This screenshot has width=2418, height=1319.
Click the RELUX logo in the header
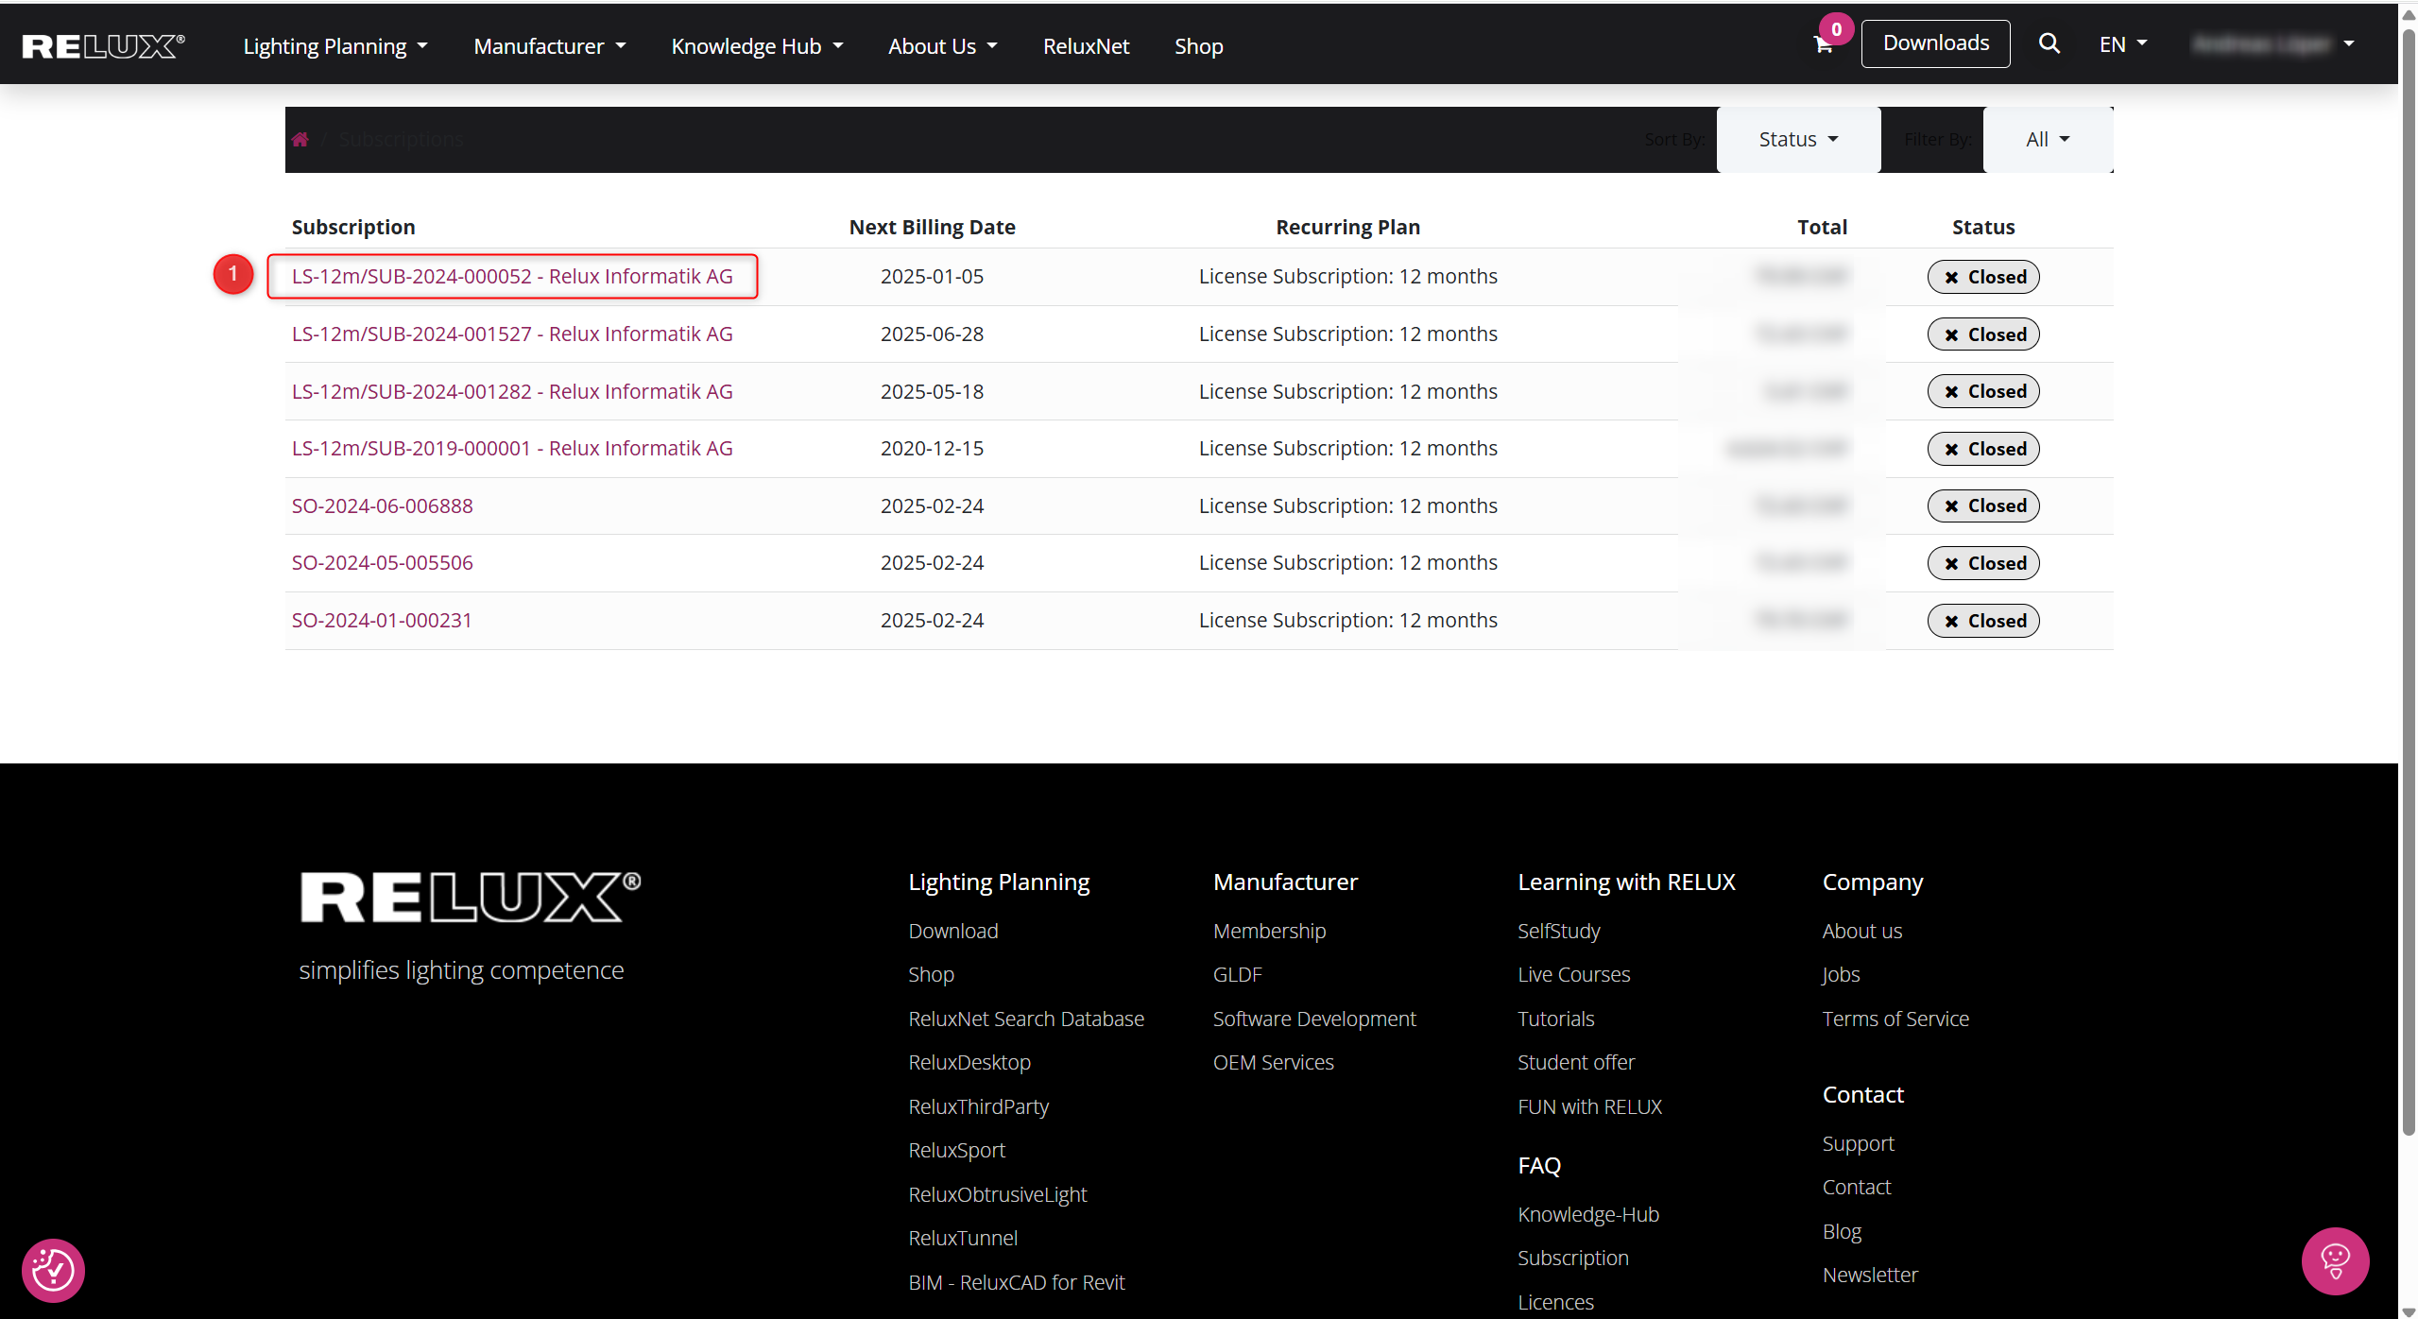[x=104, y=45]
